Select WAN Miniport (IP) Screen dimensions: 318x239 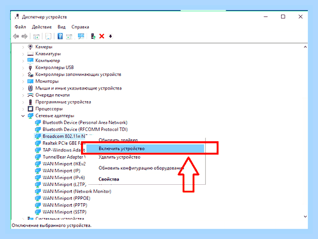pyautogui.click(x=62, y=170)
